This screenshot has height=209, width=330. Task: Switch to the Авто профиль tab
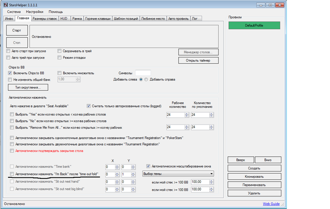pos(178,18)
